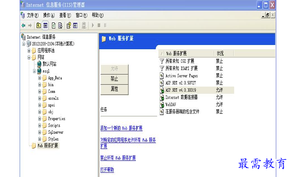Viewport: 290px width, 177px height.
Task: Click the Stop item toolbar icon
Action: [x=99, y=25]
